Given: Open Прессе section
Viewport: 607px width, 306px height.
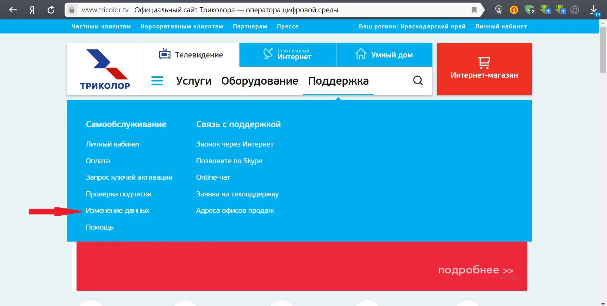Looking at the screenshot, I should click(288, 27).
